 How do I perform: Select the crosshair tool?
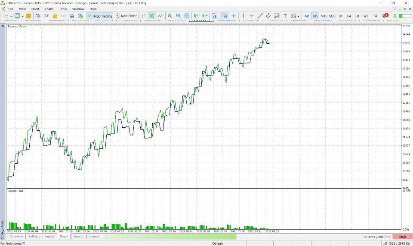click(x=234, y=16)
